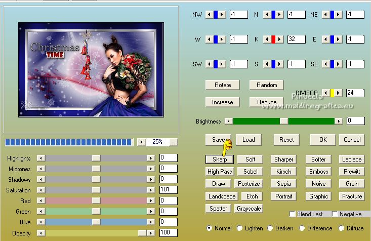371x241 pixels.
Task: Click Opacity slider left arrow
Action: pyautogui.click(x=41, y=233)
